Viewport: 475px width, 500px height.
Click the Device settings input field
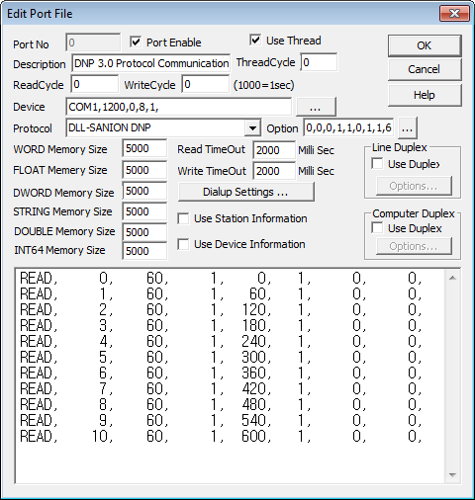(x=178, y=107)
